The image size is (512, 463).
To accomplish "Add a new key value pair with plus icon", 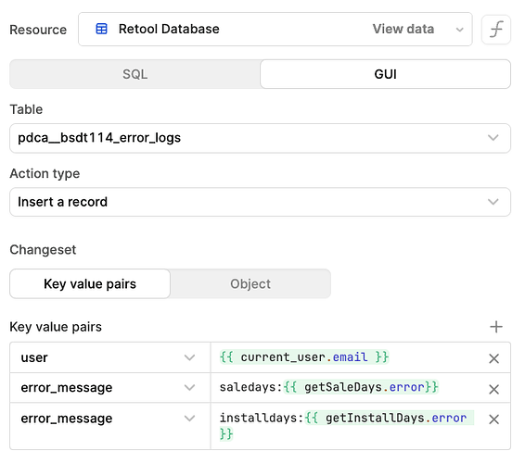I will pos(496,327).
